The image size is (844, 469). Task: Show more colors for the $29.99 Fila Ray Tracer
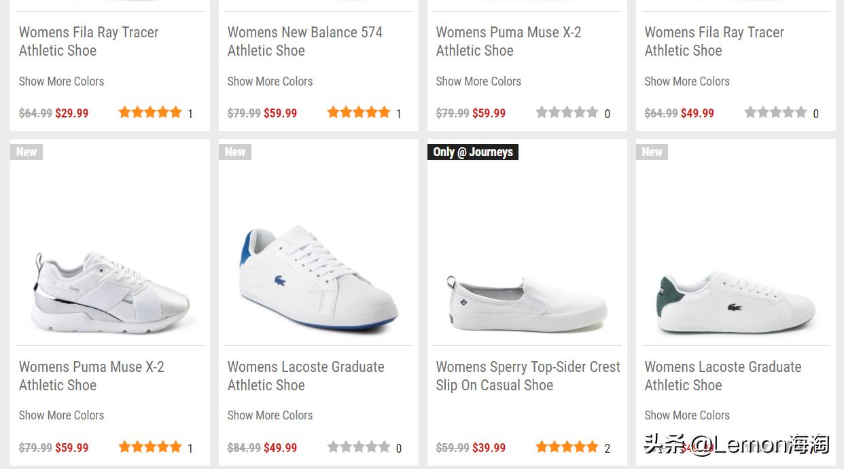point(61,81)
